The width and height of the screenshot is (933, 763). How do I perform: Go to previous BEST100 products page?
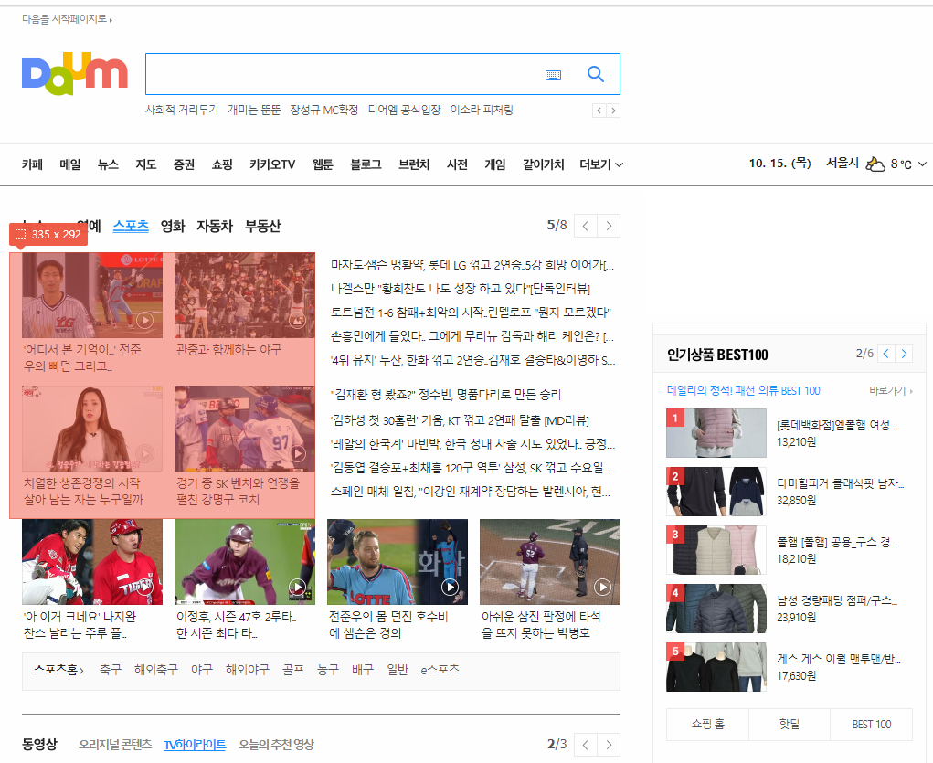pos(886,354)
